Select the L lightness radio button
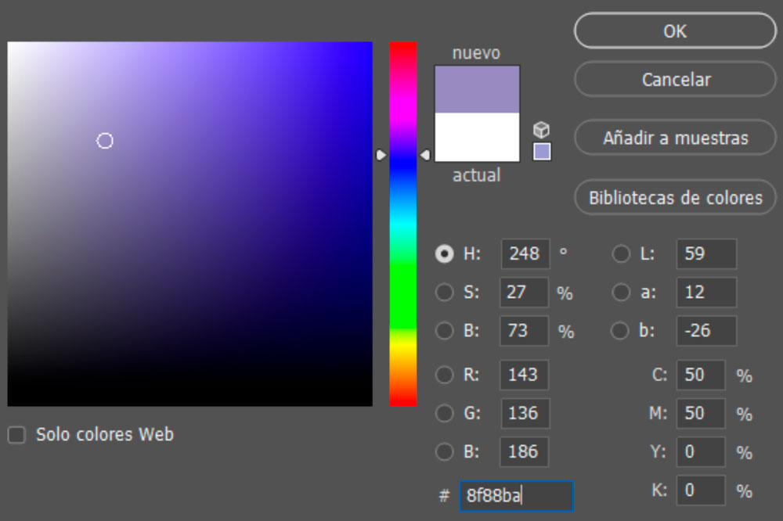 (x=621, y=254)
